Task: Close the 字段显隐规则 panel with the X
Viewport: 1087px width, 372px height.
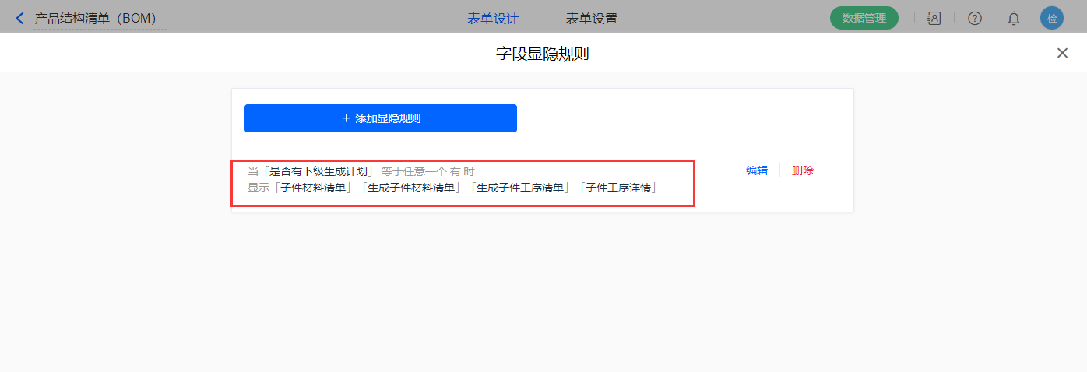Action: [x=1061, y=53]
